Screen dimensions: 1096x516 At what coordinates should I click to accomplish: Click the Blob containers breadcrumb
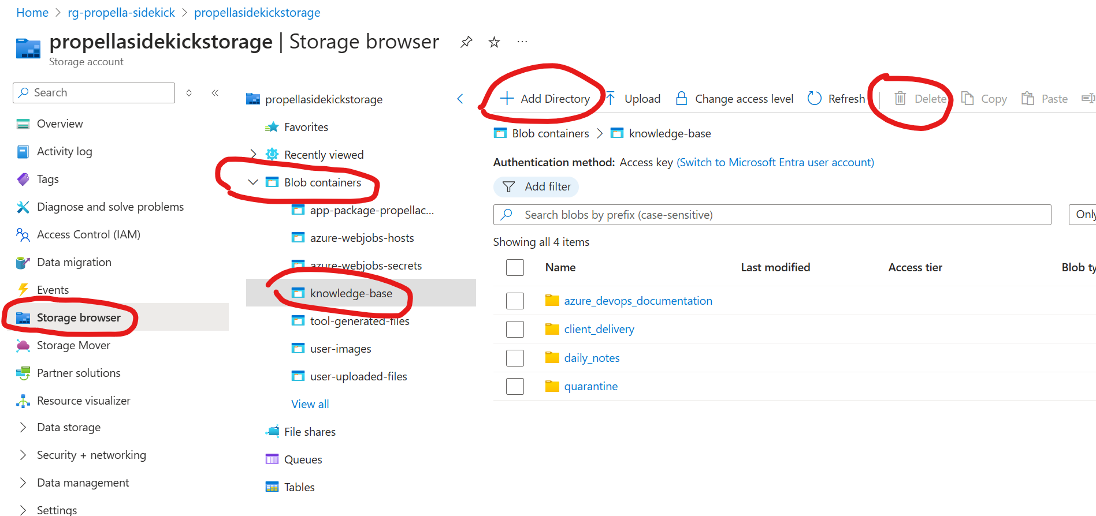click(550, 133)
